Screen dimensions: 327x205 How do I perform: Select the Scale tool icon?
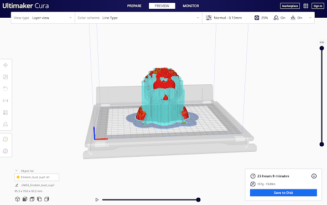[x=6, y=77]
